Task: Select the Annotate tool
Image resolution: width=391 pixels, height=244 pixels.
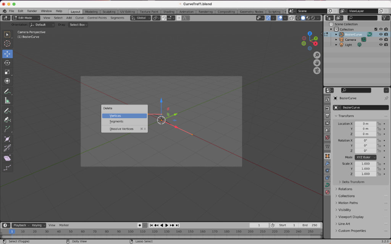Action: tap(7, 91)
